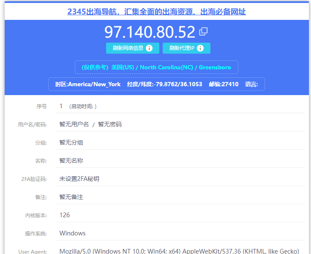The image size is (311, 254).
Task: Click the 序号 value 1 row
Action: coord(61,106)
